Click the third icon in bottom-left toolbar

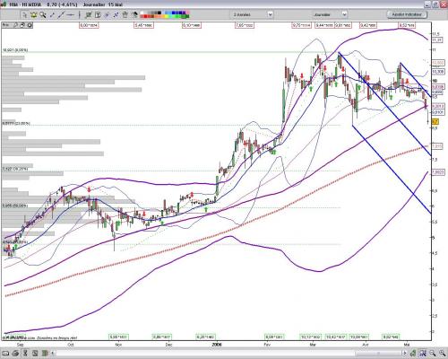point(25,353)
